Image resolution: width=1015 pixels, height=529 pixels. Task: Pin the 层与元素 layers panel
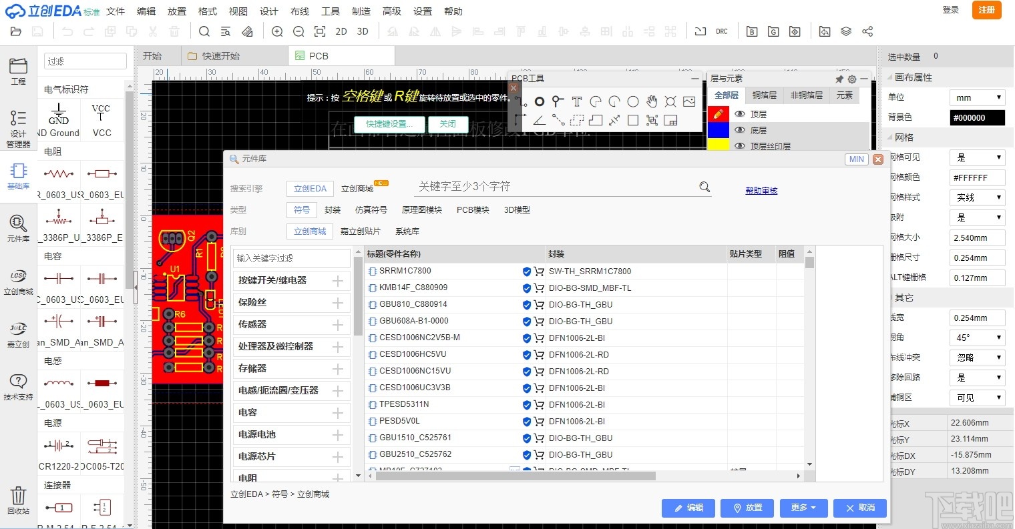839,79
